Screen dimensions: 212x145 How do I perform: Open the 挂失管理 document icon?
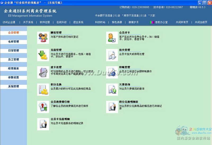point(112,55)
